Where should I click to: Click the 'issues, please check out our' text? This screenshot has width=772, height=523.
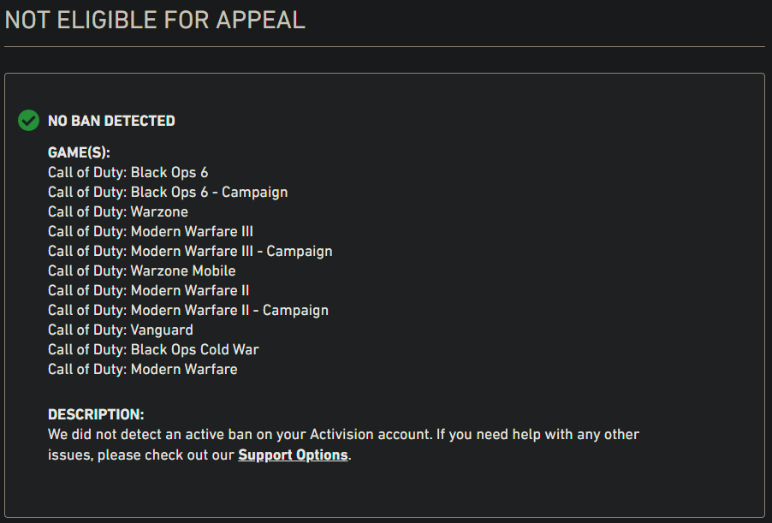(x=141, y=455)
